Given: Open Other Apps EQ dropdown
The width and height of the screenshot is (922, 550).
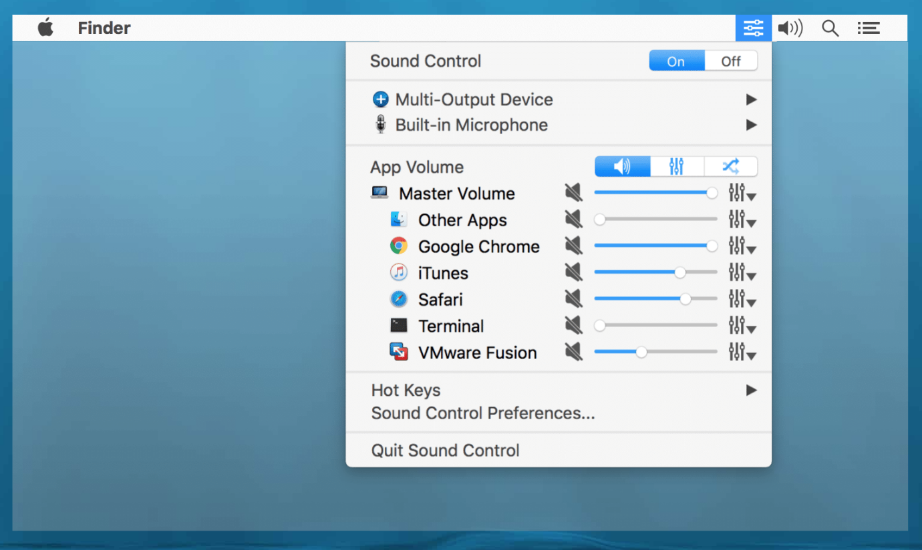Looking at the screenshot, I should click(742, 219).
